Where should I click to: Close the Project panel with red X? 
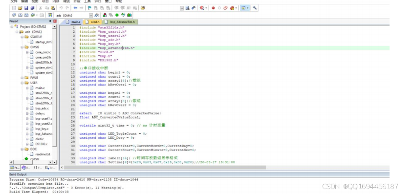pyautogui.click(x=55, y=21)
